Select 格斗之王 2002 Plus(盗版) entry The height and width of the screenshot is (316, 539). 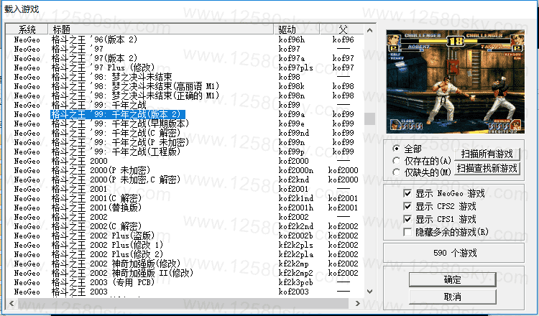coord(184,236)
